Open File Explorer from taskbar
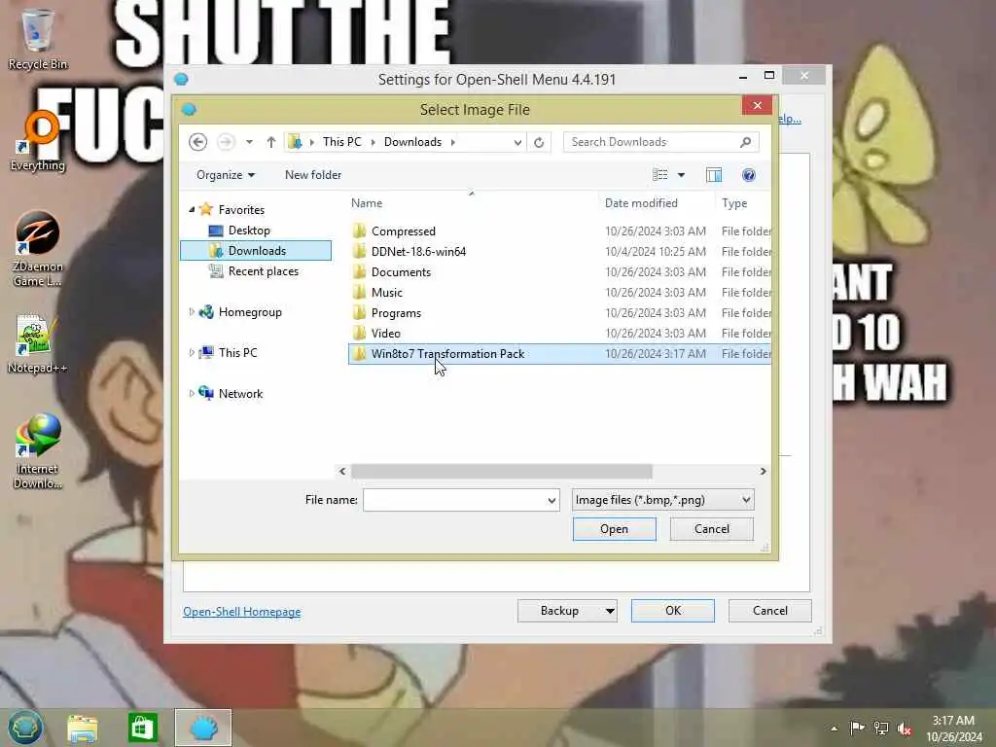996x747 pixels. click(x=83, y=729)
